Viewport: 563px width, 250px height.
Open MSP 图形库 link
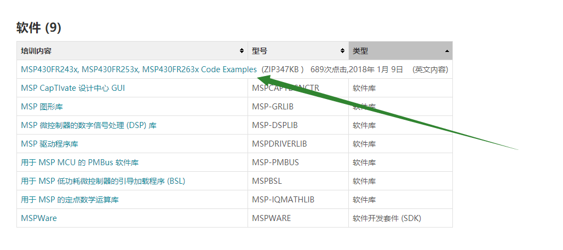click(42, 107)
